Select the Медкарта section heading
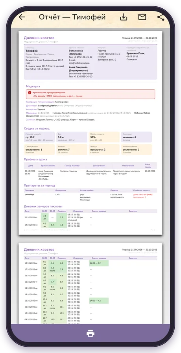This screenshot has height=353, width=181. tap(33, 86)
